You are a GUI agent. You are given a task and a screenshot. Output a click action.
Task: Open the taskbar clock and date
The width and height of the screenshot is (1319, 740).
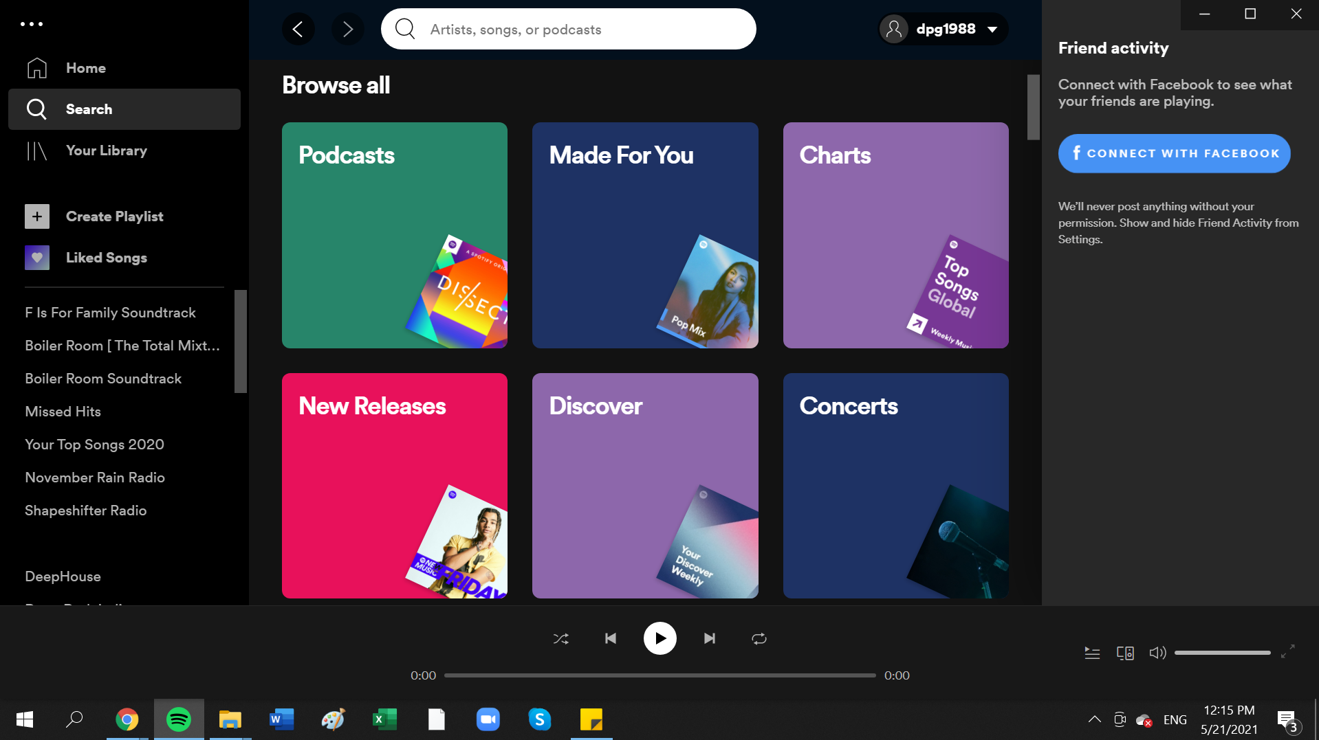click(1230, 719)
